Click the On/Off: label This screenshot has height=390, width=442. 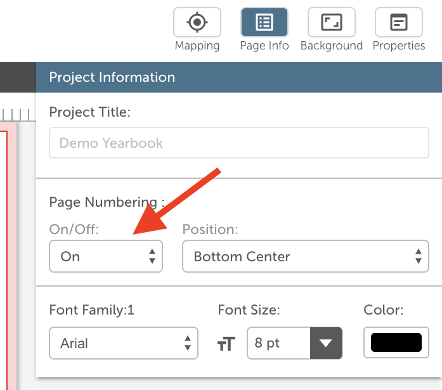point(74,230)
